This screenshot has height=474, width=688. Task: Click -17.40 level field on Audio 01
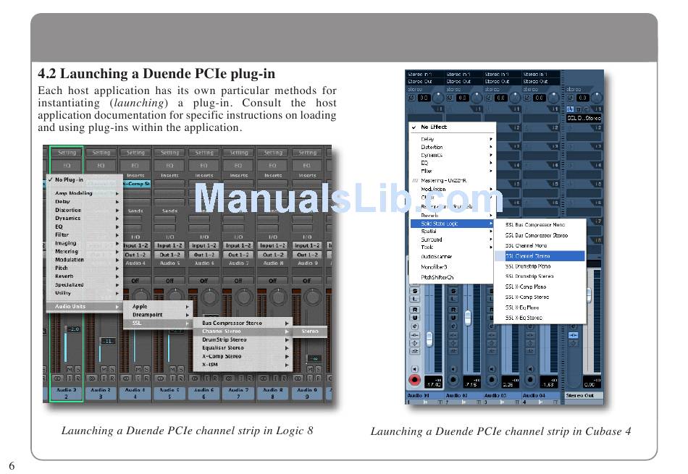pyautogui.click(x=433, y=383)
